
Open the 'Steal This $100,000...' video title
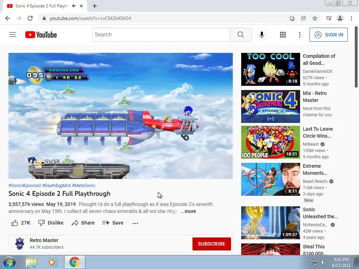pos(315,250)
